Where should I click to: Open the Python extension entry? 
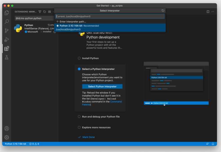tap(34, 28)
